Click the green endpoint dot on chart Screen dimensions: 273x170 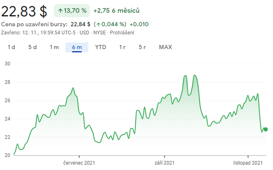265,129
